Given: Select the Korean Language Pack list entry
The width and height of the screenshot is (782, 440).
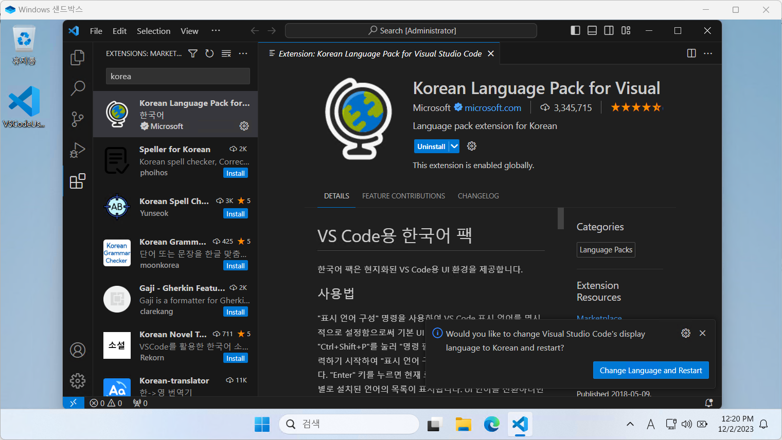Looking at the screenshot, I should [x=175, y=114].
